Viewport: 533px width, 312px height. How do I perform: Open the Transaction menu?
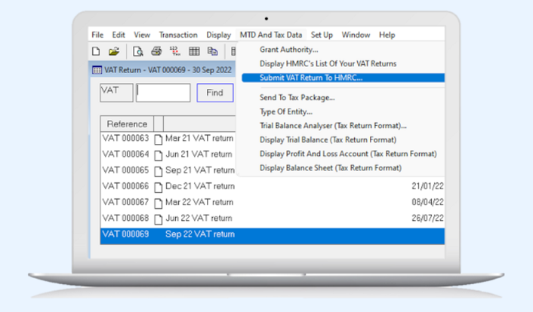pos(178,35)
